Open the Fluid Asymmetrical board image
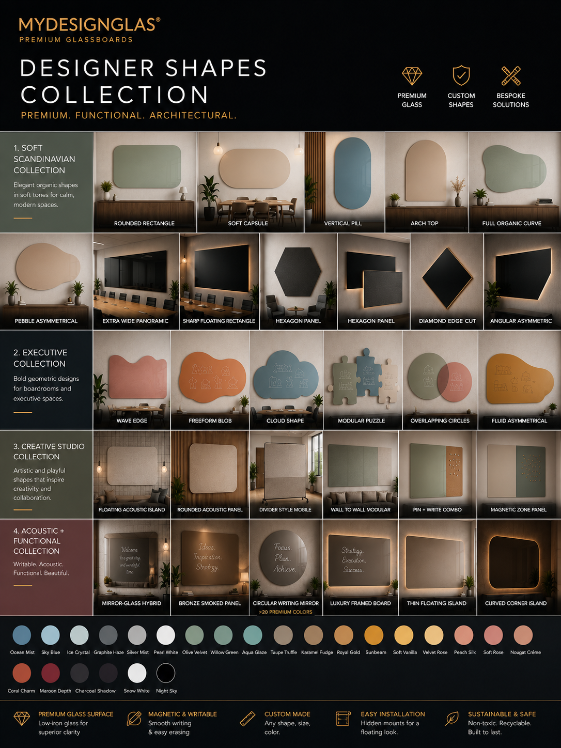This screenshot has height=748, width=561. click(x=519, y=380)
